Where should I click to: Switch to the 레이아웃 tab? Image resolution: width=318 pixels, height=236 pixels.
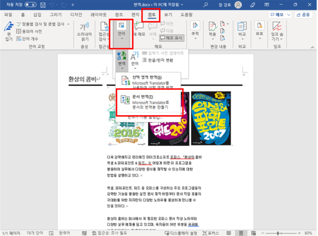pyautogui.click(x=98, y=14)
